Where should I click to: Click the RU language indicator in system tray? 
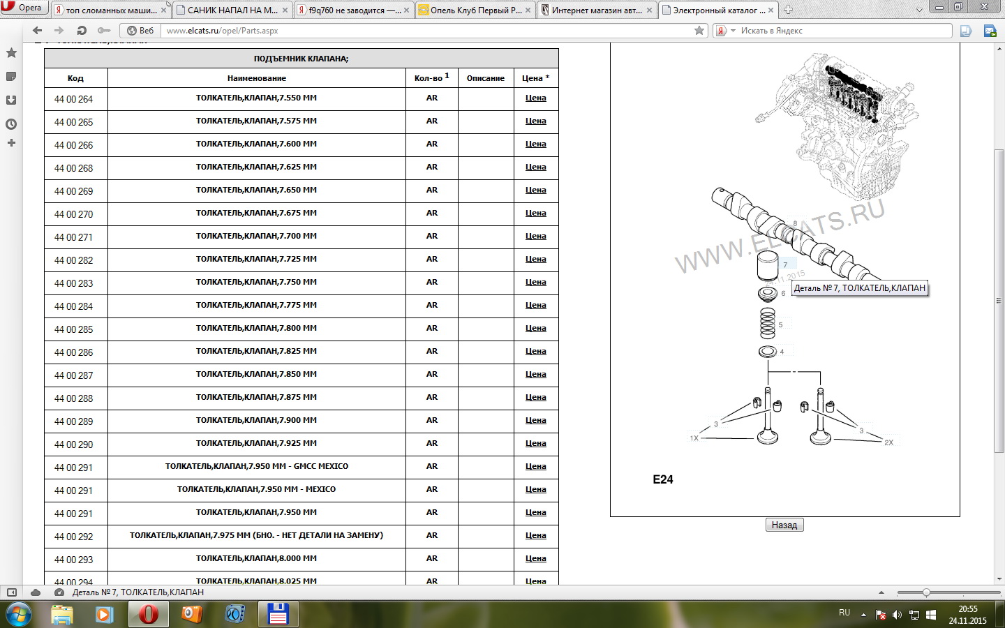pos(844,613)
